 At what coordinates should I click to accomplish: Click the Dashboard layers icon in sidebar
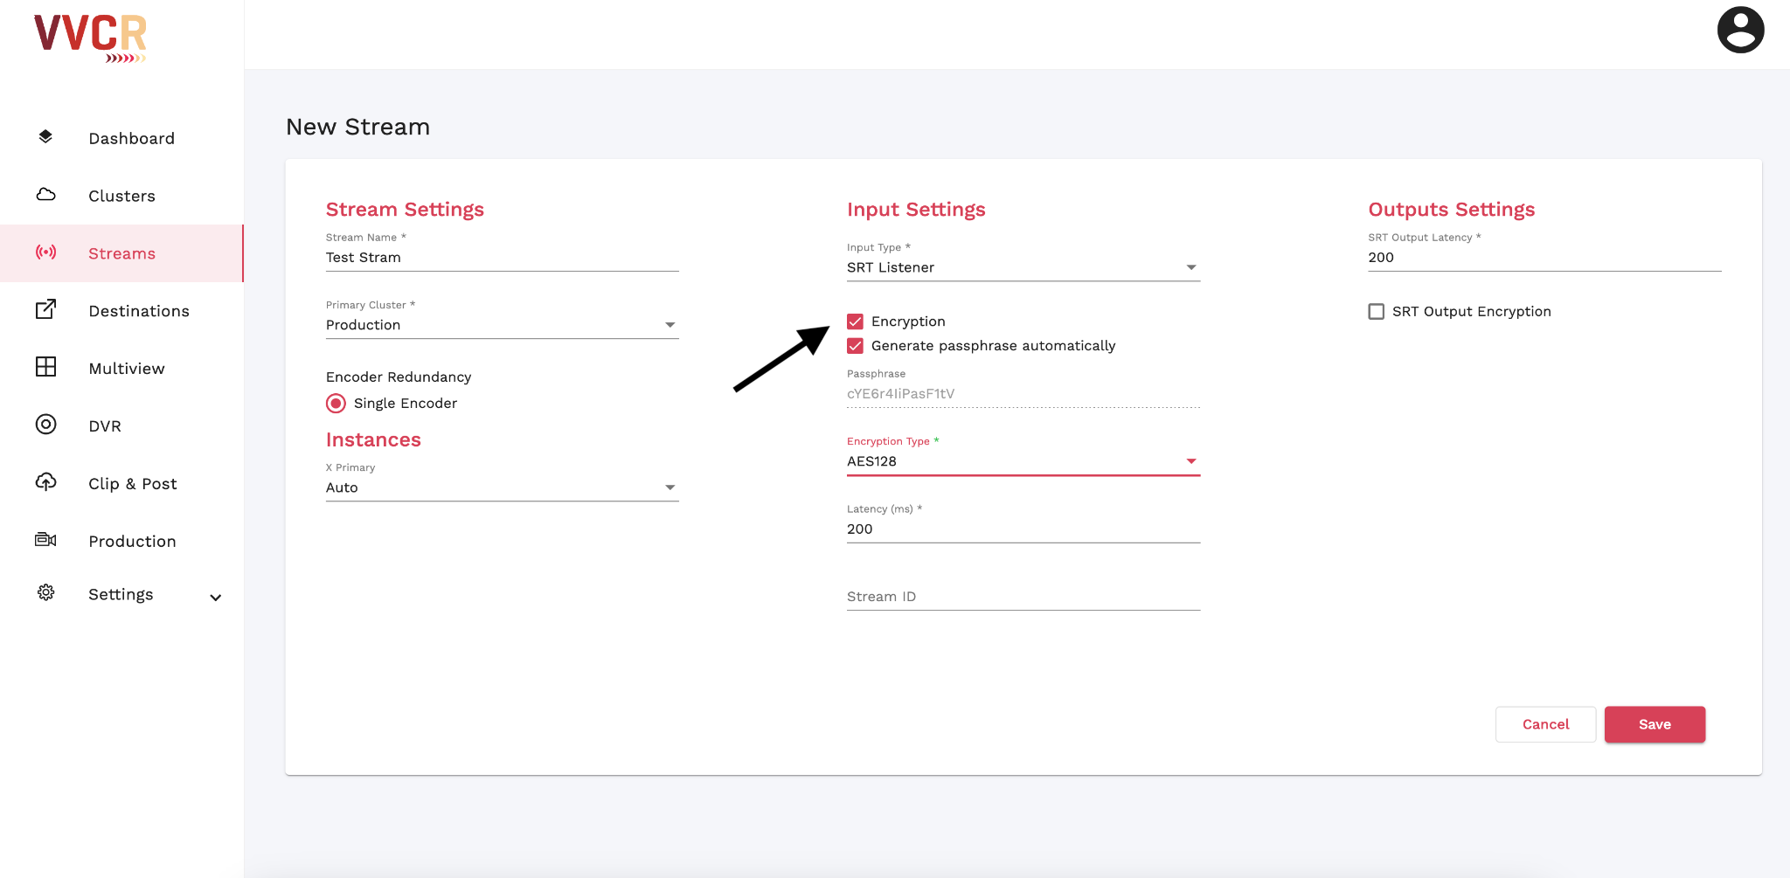[45, 137]
